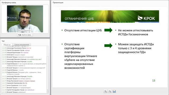Select the 11:29 Наумцев 'спасибо' message
The width and height of the screenshot is (169, 95).
point(17,61)
